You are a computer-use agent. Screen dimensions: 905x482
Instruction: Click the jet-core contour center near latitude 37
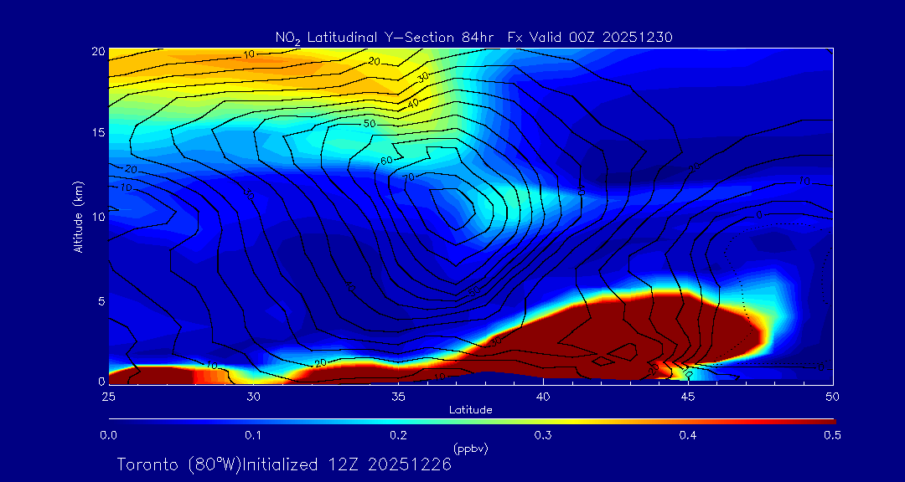[452, 208]
